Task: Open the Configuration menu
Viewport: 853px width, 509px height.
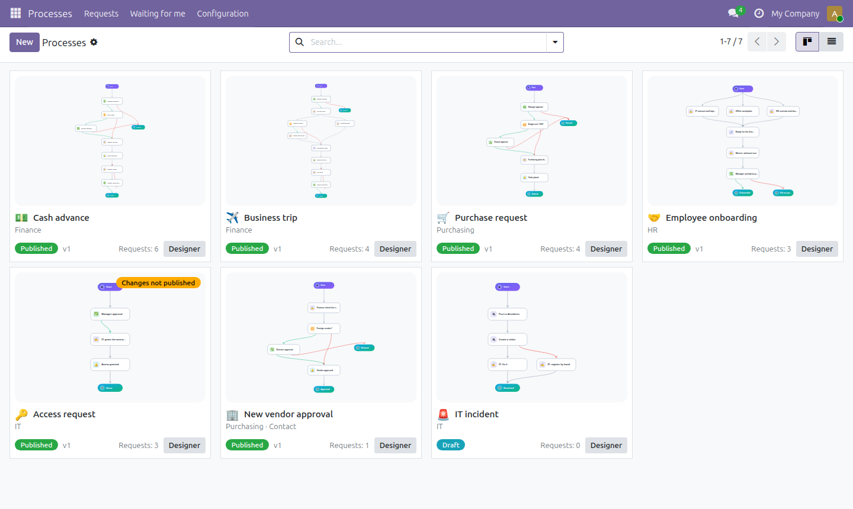Action: point(223,13)
